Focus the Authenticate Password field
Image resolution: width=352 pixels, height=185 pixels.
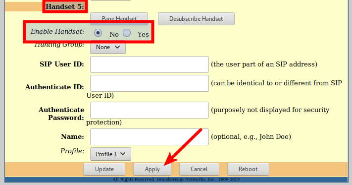(150, 110)
